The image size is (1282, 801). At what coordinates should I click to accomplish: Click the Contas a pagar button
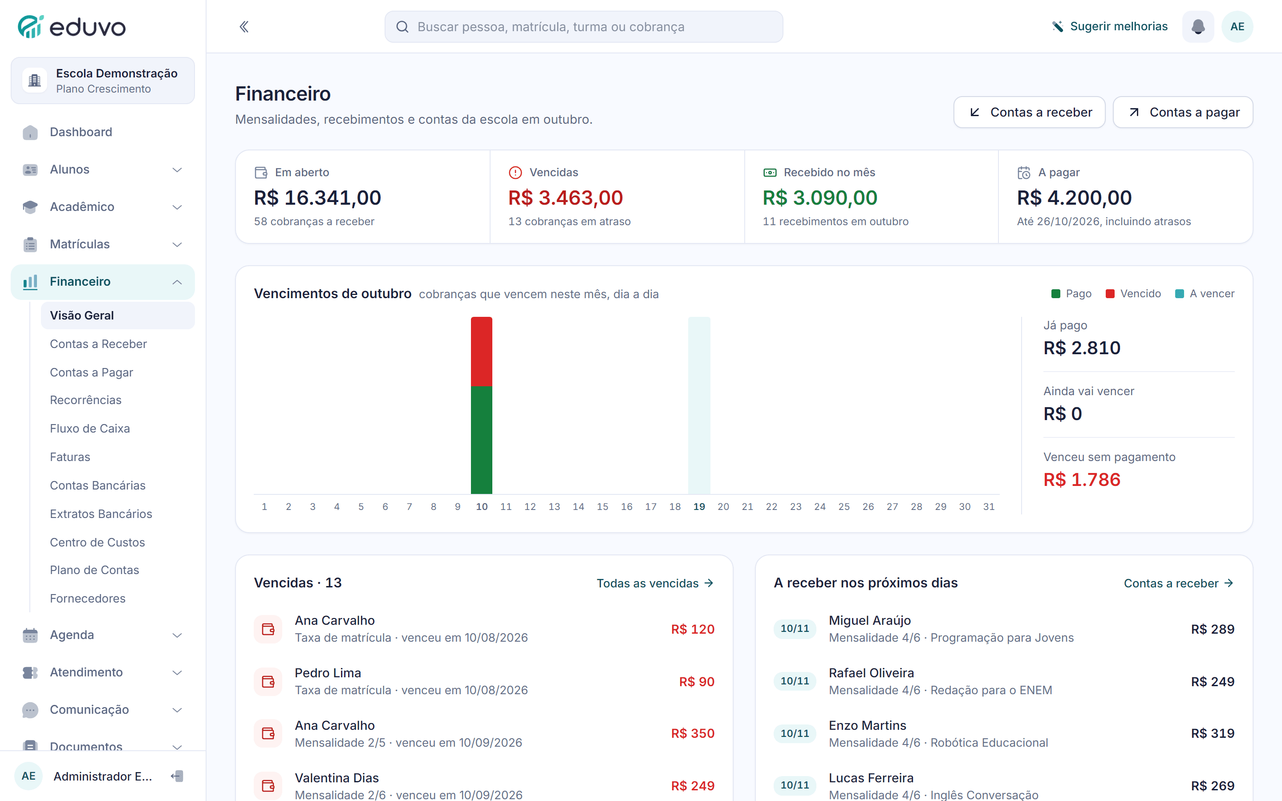(x=1182, y=112)
